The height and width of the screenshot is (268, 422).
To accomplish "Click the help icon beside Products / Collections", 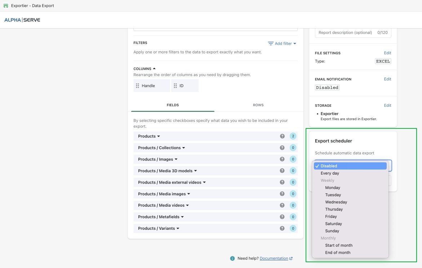I will [282, 148].
